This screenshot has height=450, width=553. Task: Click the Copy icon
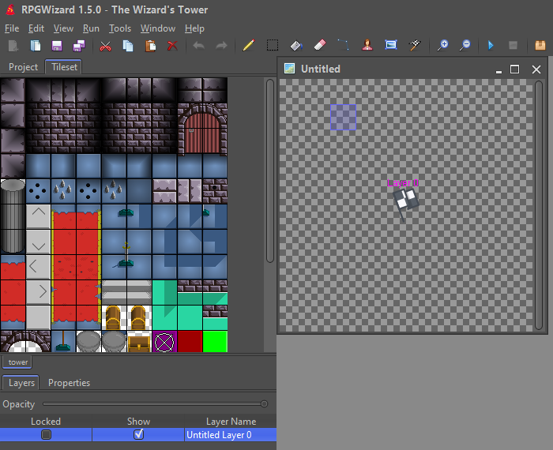128,46
